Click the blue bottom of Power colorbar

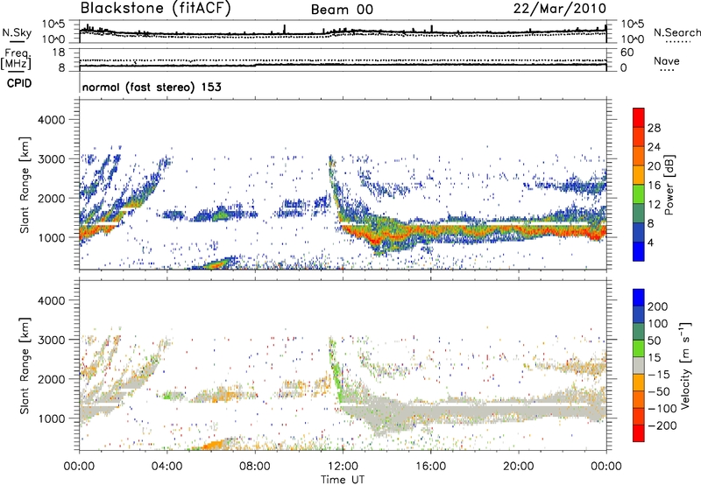pos(639,251)
